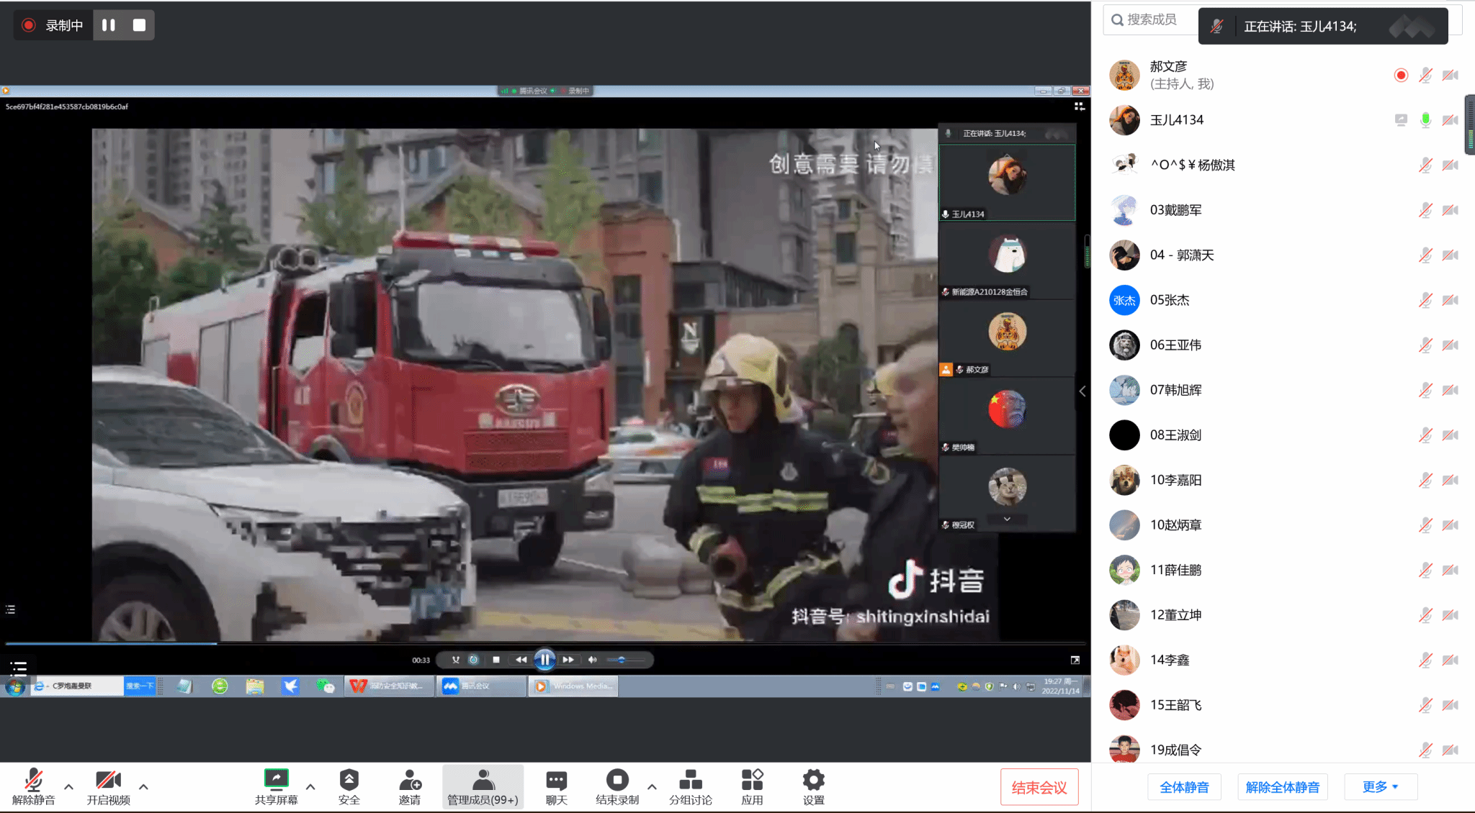Viewport: 1475px width, 813px height.
Task: Expand the arrow next to 共享屏幕
Action: [x=310, y=787]
